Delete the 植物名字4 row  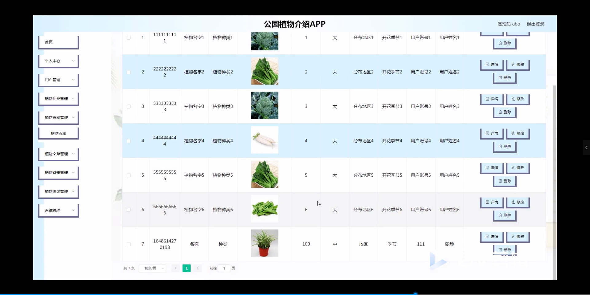coord(505,147)
